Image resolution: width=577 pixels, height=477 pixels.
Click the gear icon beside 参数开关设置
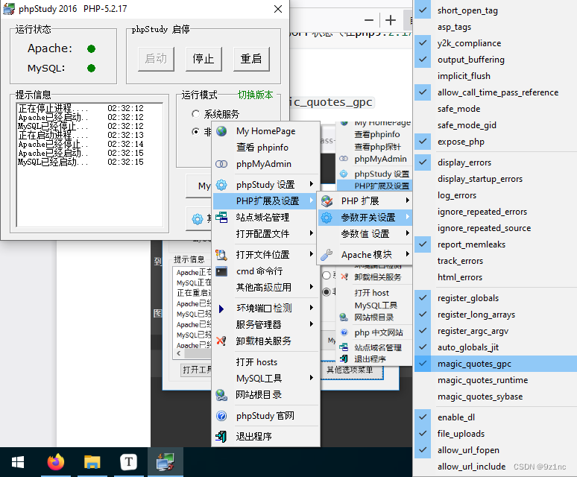327,218
